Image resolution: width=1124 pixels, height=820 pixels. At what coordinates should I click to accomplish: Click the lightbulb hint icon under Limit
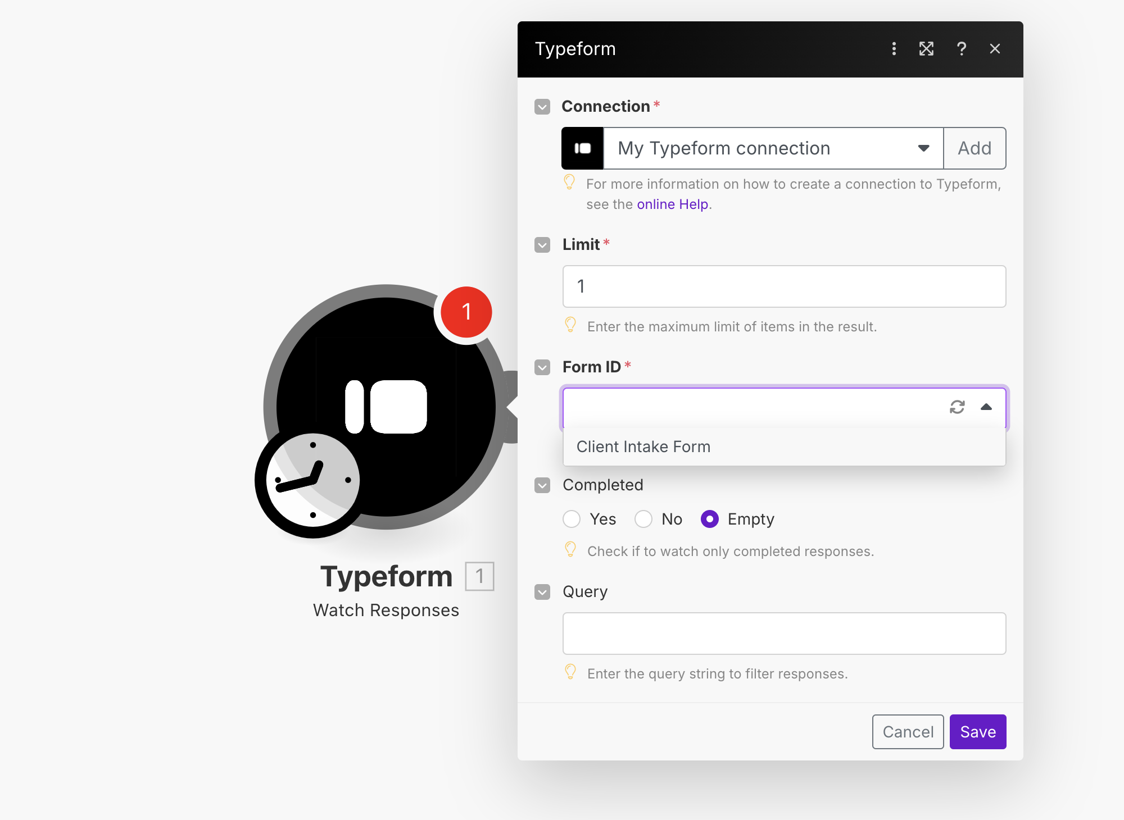coord(570,325)
